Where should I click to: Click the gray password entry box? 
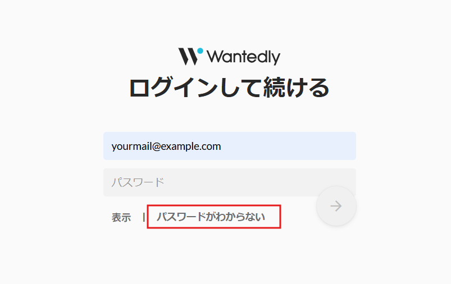pos(230,182)
